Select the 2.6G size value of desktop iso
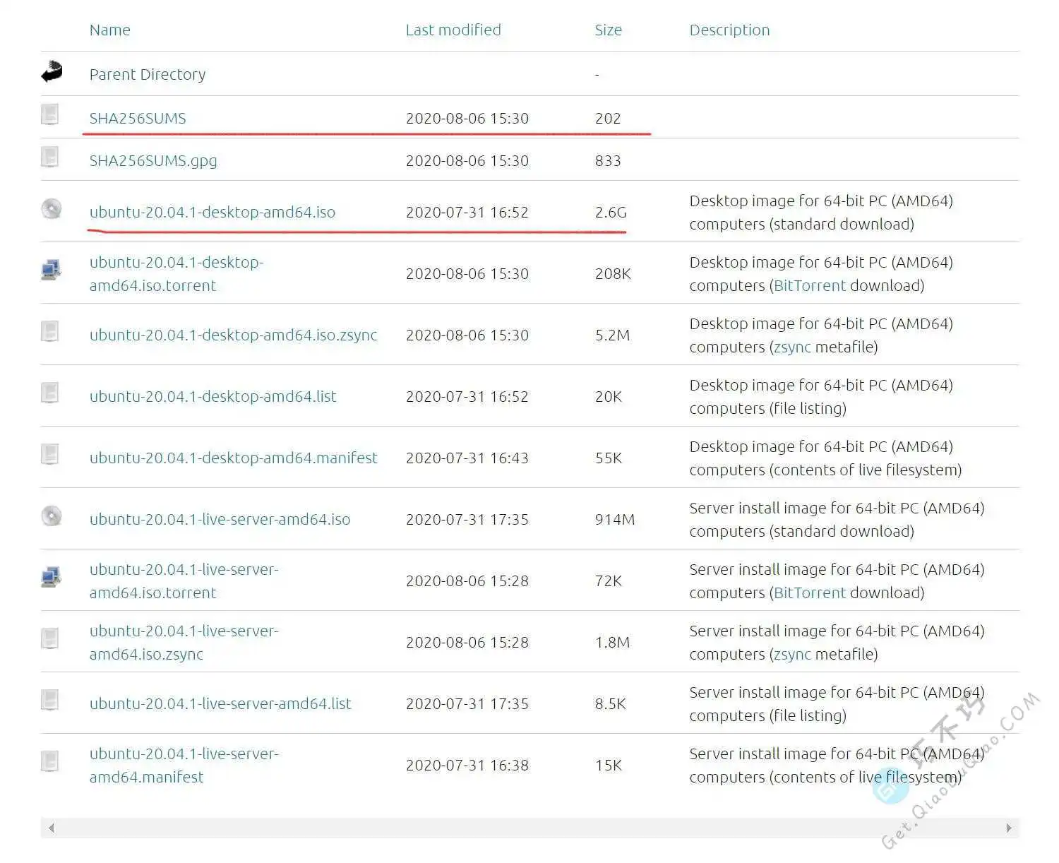Screen dimensions: 1059x863 pos(611,212)
